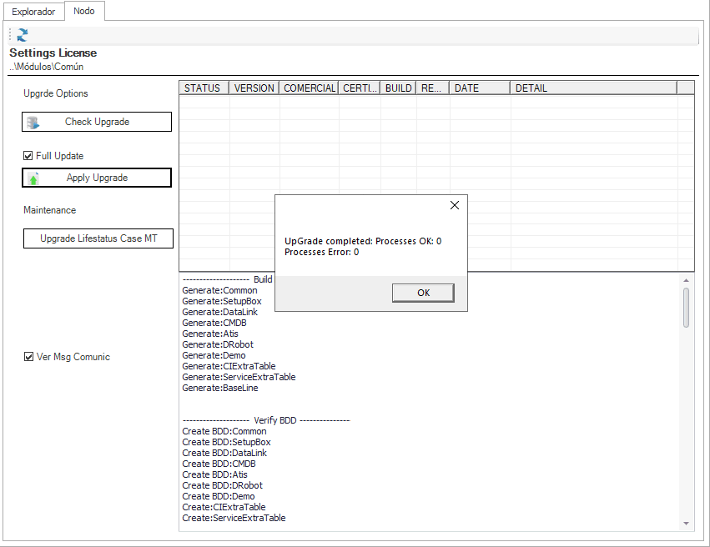Click the Generate:SetupBox log line
Viewport: 710px width, 547px height.
click(222, 301)
